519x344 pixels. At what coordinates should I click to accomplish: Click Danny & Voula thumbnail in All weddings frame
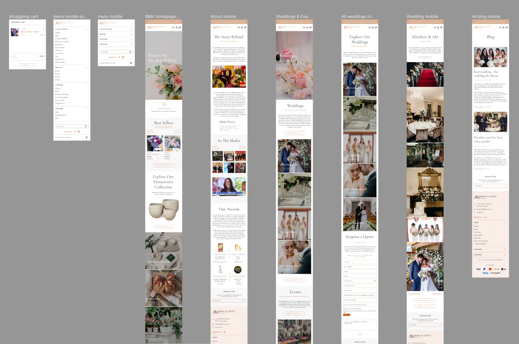point(360,113)
